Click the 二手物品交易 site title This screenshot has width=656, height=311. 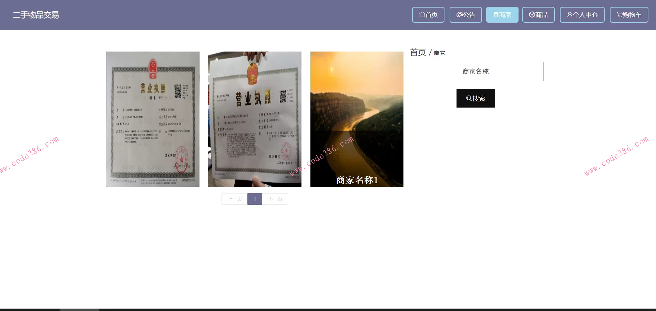[36, 15]
